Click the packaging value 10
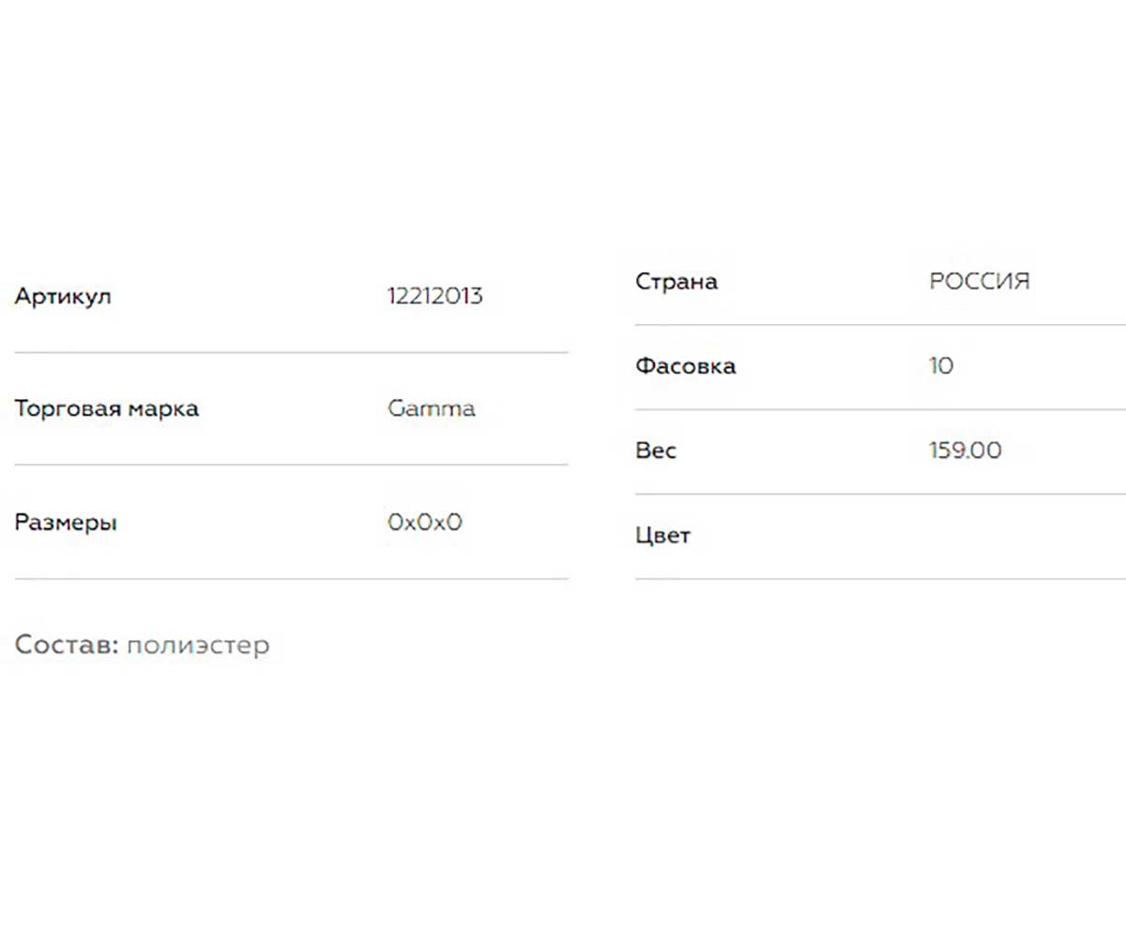 (x=941, y=366)
